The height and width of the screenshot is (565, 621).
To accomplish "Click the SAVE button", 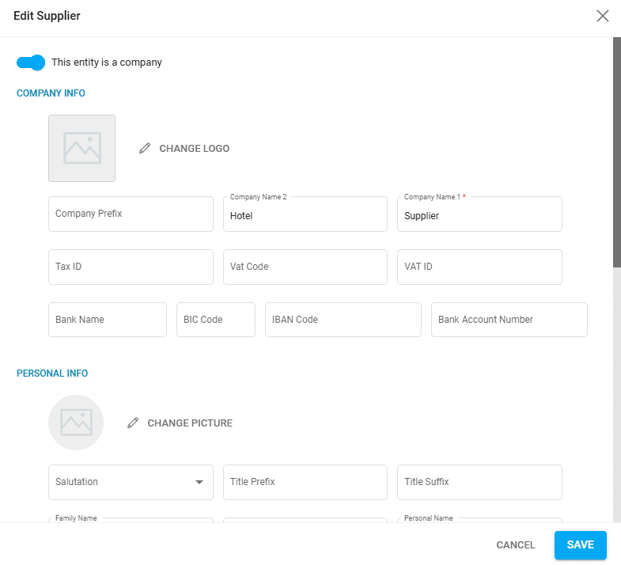I will [580, 545].
